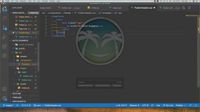Open the editor More Actions ellipsis
Image resolution: width=200 pixels, height=112 pixels.
point(195,8)
